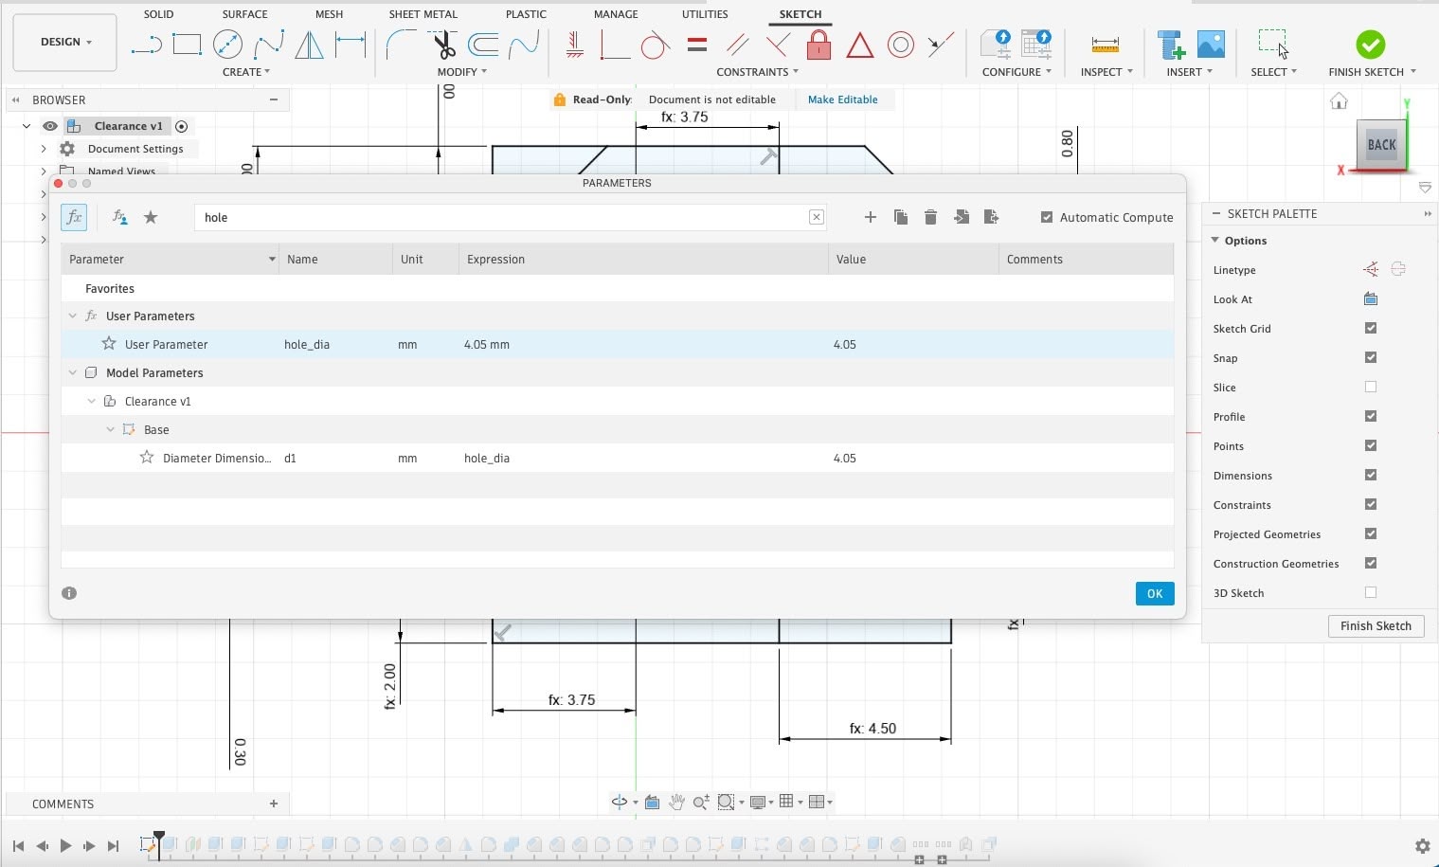1439x867 pixels.
Task: Show favorite parameters star filter
Action: point(151,217)
